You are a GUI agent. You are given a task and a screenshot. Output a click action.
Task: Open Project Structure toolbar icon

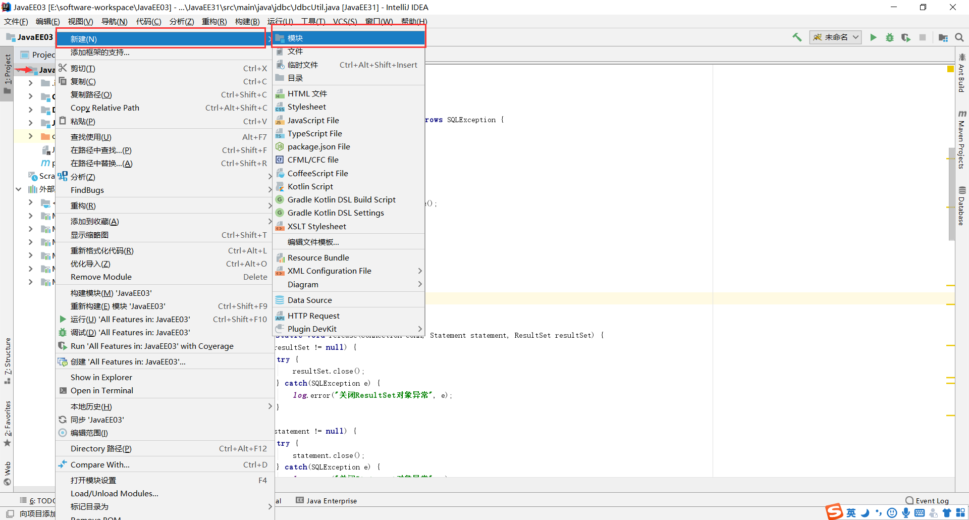click(943, 37)
